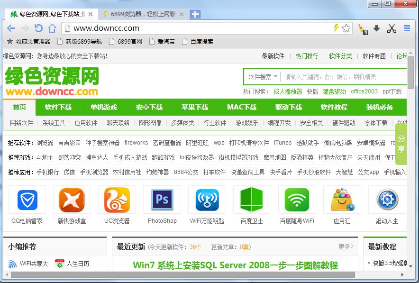
Task: Close the 6899浏览器 tab
Action: click(x=182, y=14)
